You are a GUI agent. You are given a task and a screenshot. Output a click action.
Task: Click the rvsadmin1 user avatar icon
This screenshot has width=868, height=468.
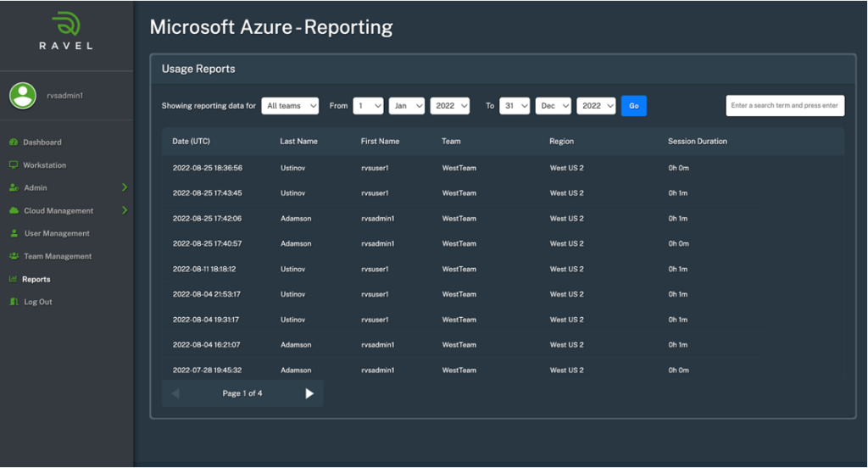click(23, 96)
